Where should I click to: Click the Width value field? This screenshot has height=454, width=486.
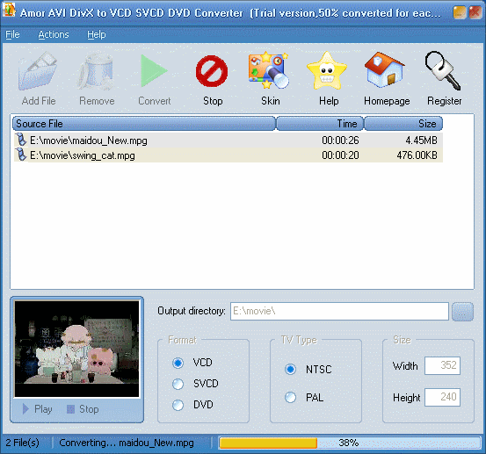tap(442, 365)
